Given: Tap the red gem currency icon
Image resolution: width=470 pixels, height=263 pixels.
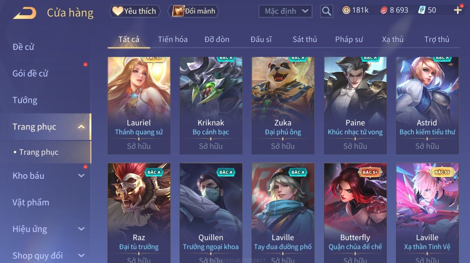Looking at the screenshot, I should click(x=384, y=10).
